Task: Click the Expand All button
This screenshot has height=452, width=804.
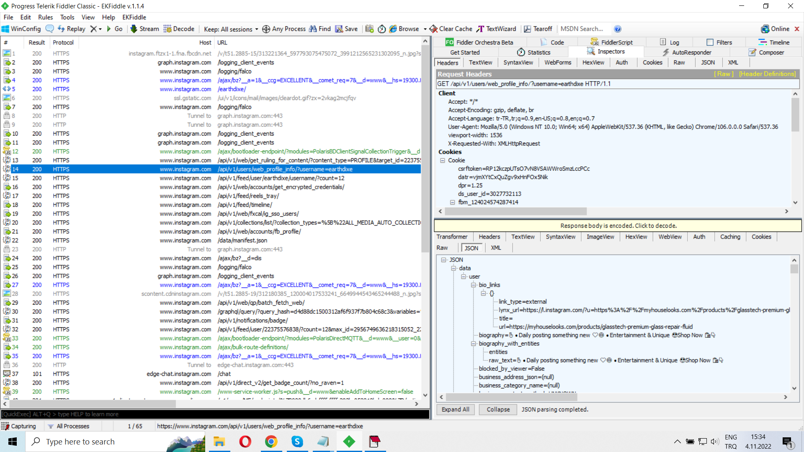Action: pyautogui.click(x=455, y=409)
